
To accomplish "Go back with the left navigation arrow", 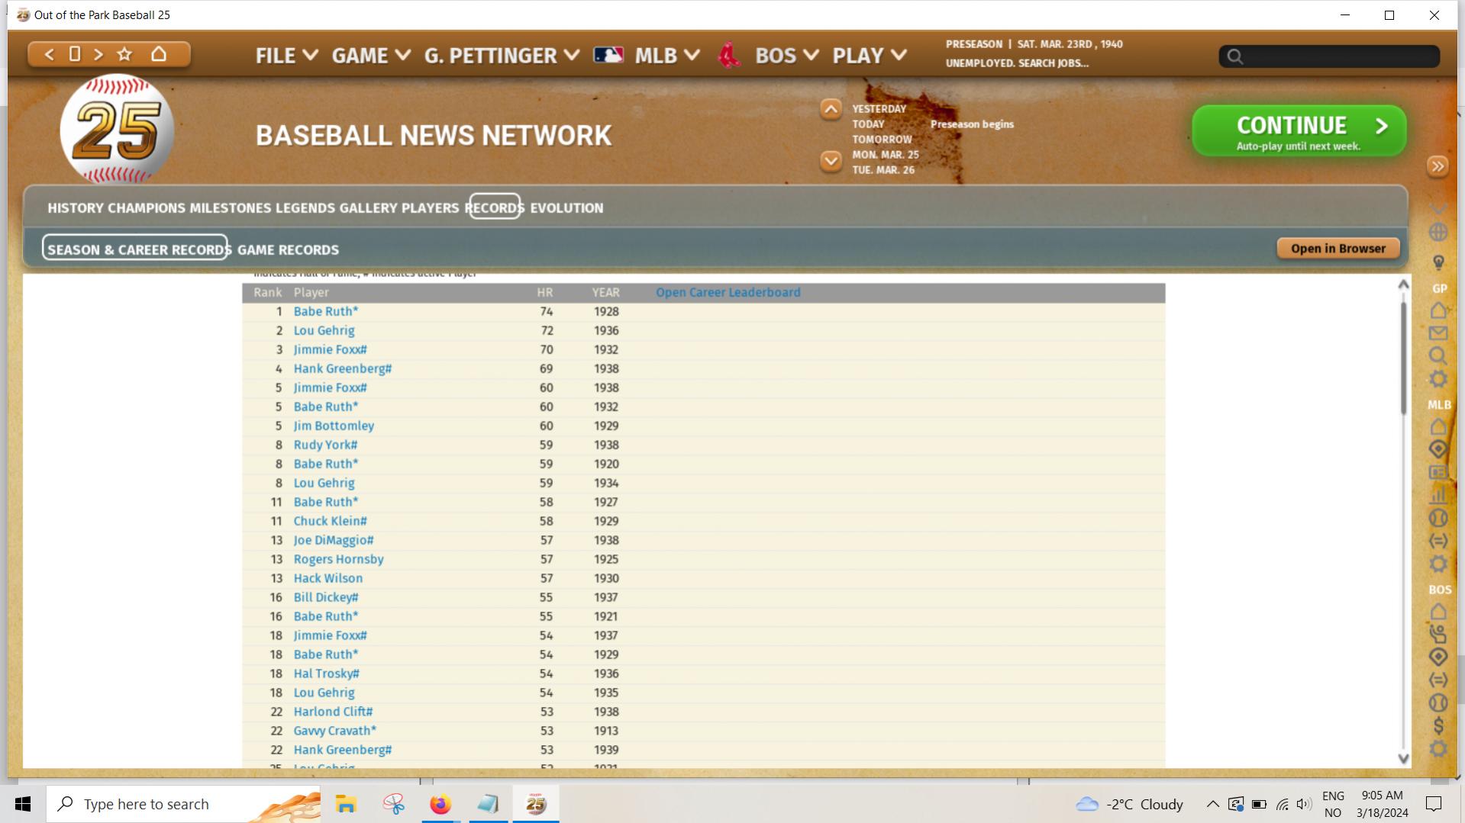I will pos(50,54).
